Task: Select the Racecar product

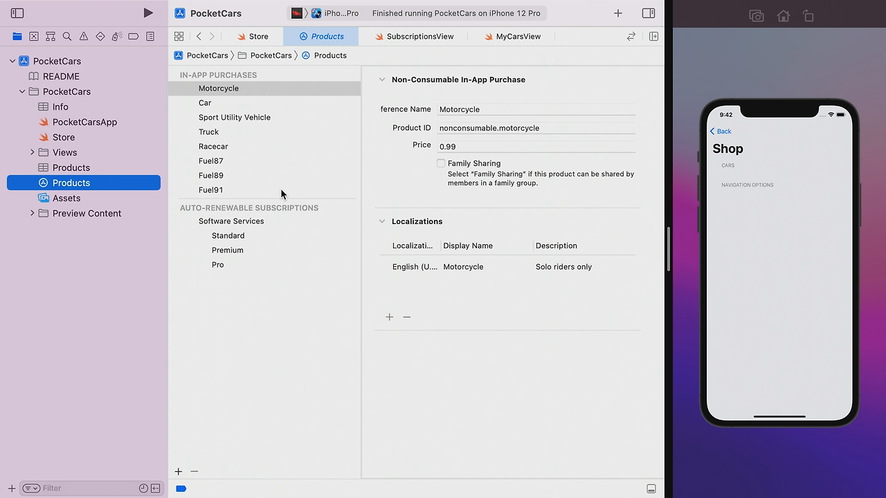Action: tap(213, 147)
